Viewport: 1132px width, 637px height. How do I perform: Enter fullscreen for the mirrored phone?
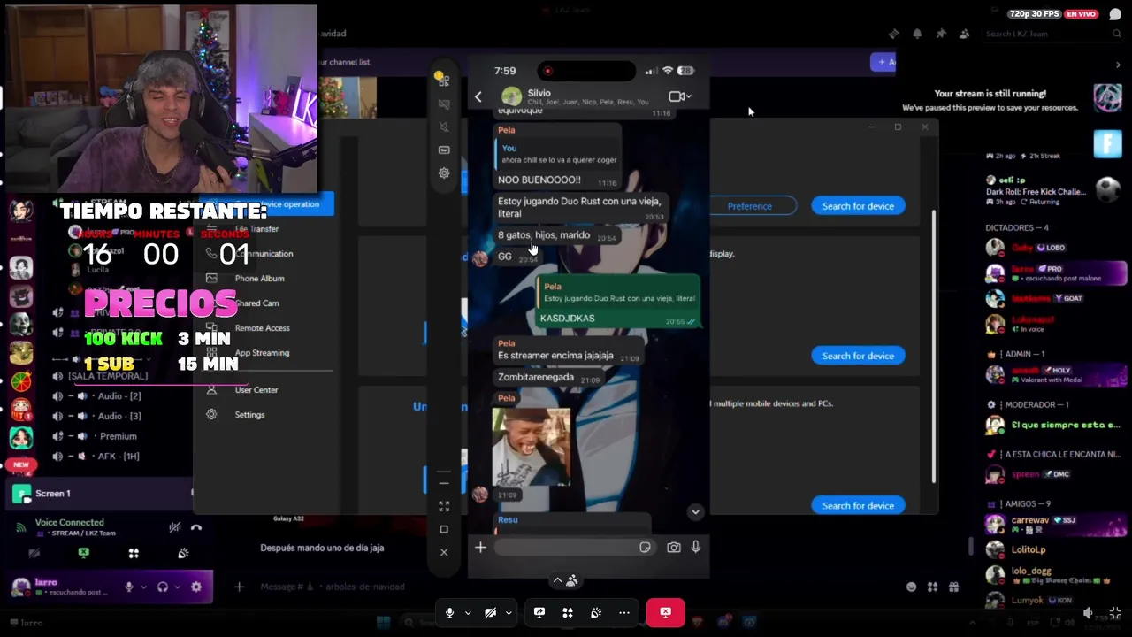(444, 506)
